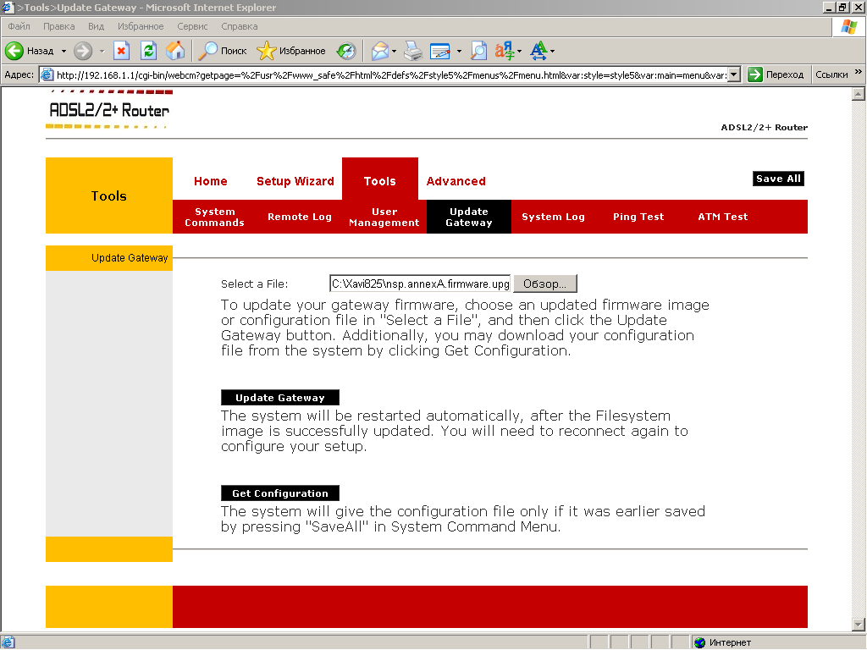867x650 pixels.
Task: Click the Back (Назад) arrow icon
Action: click(14, 51)
